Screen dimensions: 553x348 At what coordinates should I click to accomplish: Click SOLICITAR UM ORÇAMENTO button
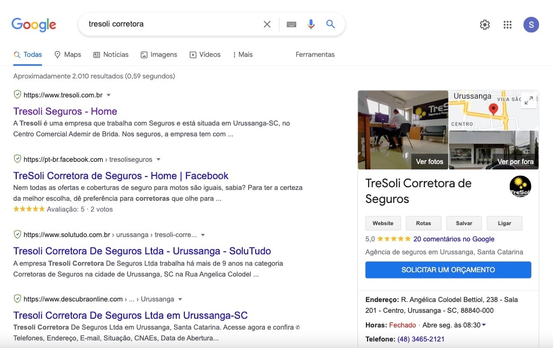point(448,270)
